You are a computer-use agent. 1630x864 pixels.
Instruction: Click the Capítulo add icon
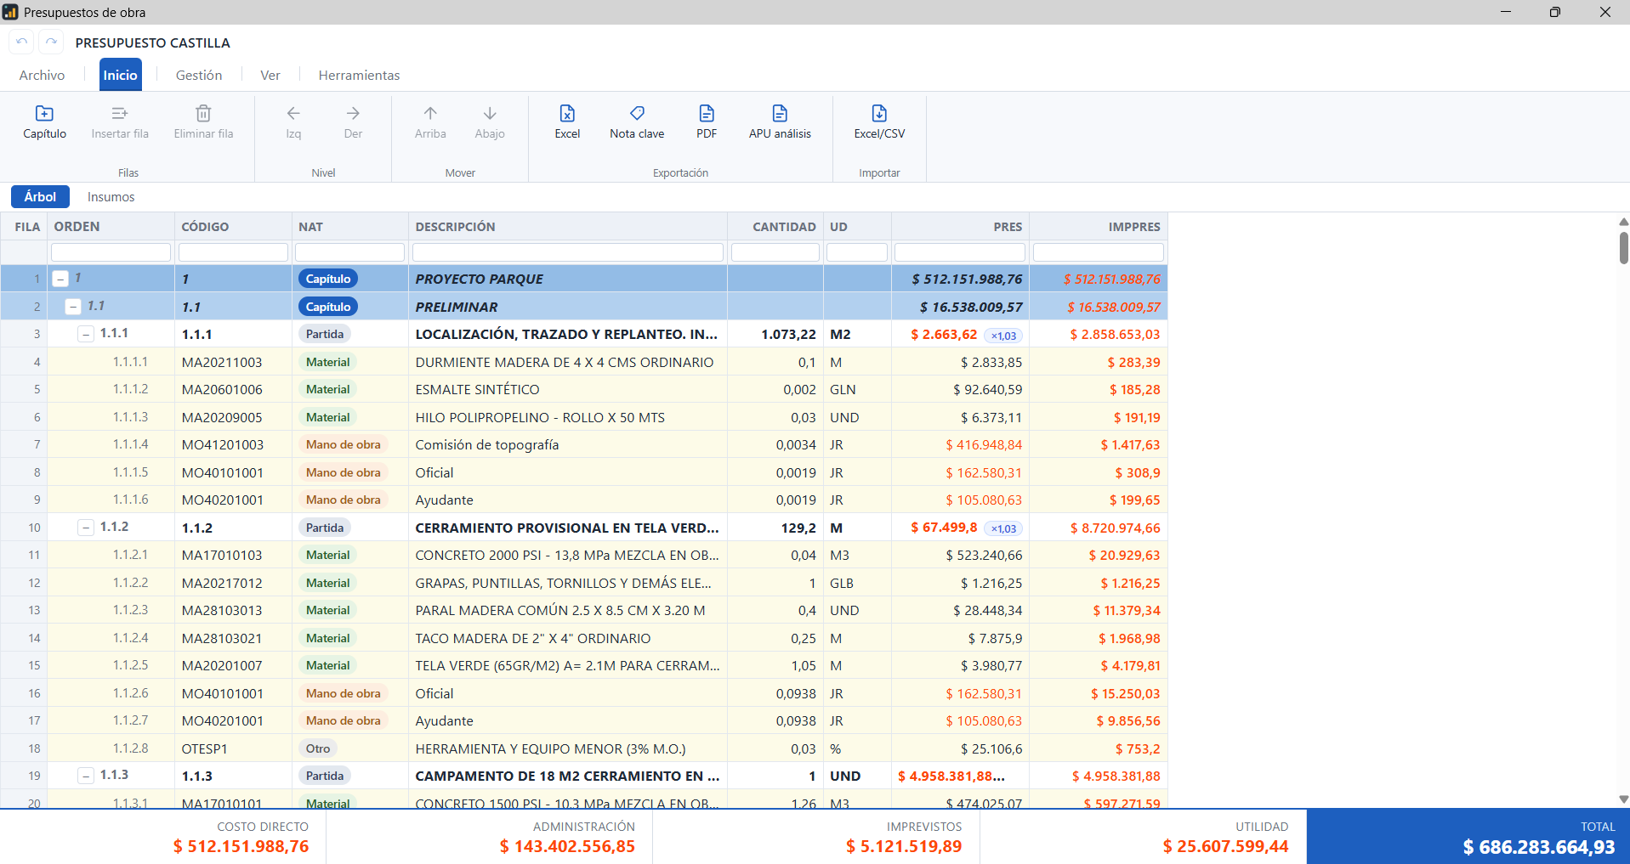pyautogui.click(x=44, y=113)
